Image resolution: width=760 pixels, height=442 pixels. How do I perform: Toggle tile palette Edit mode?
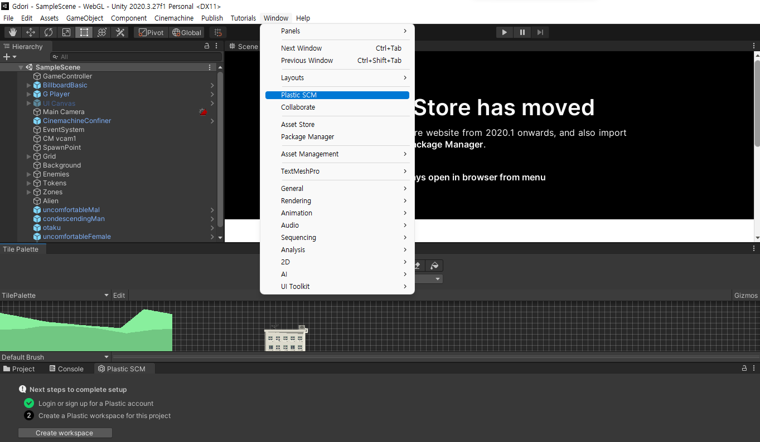[x=119, y=295]
